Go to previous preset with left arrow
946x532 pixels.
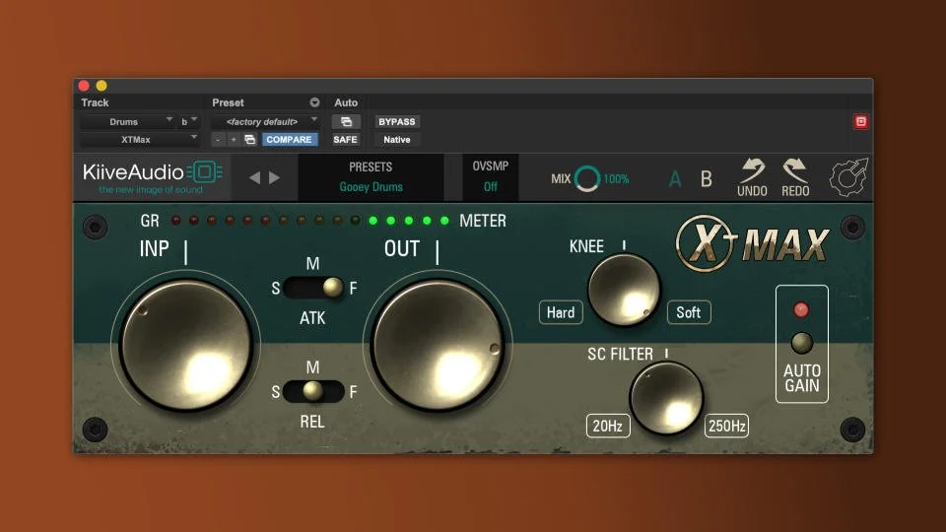(254, 178)
